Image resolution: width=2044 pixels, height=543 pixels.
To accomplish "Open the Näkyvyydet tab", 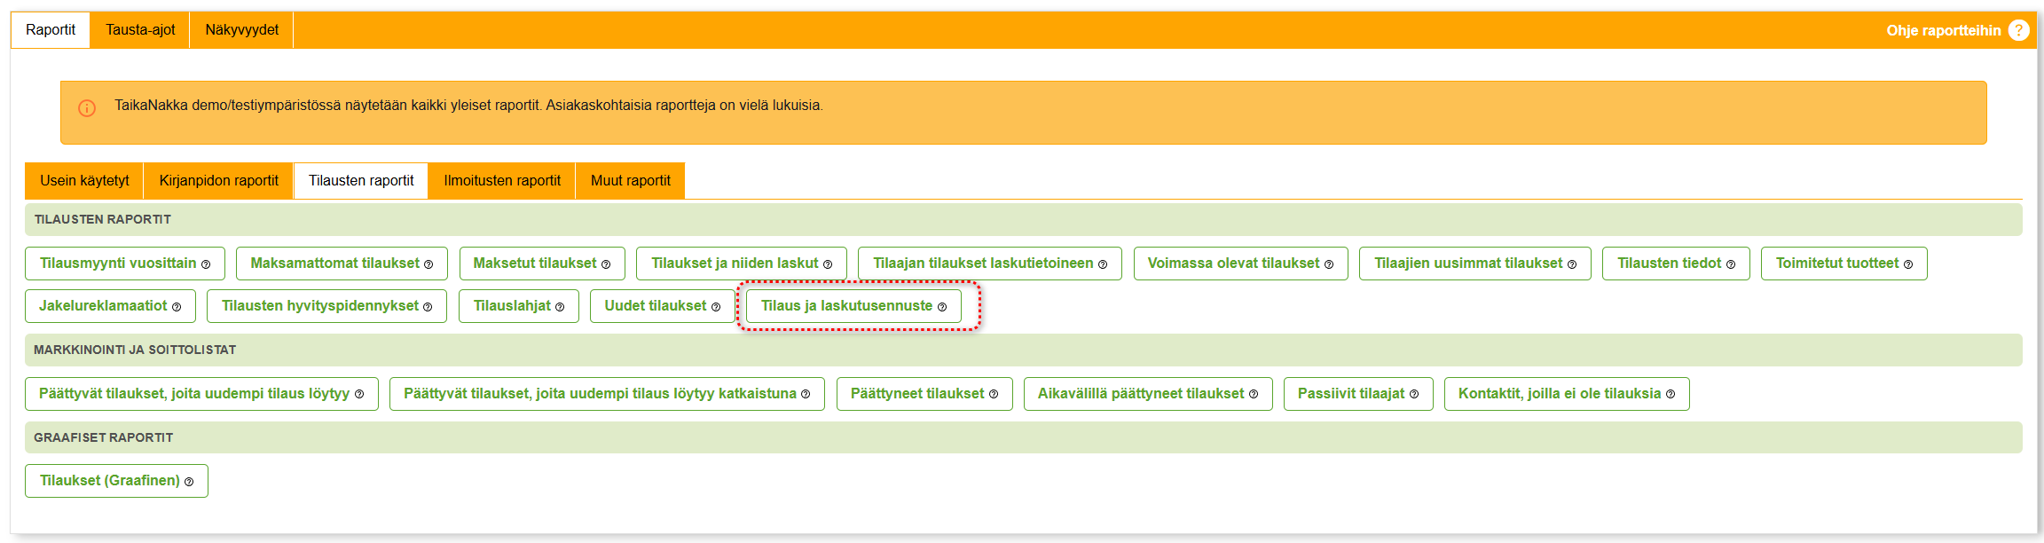I will pos(241,30).
